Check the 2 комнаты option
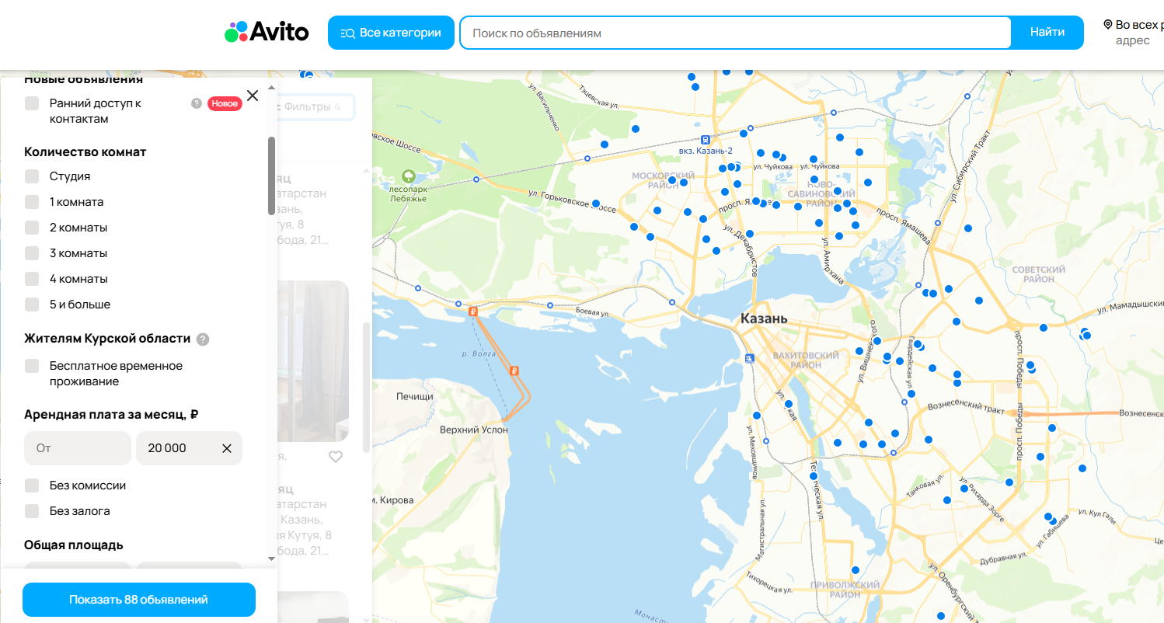 pos(32,228)
